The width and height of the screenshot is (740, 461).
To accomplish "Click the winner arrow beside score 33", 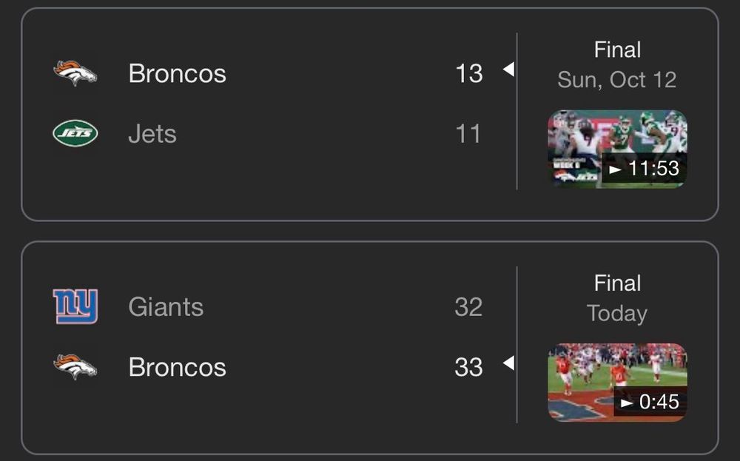I will 508,363.
